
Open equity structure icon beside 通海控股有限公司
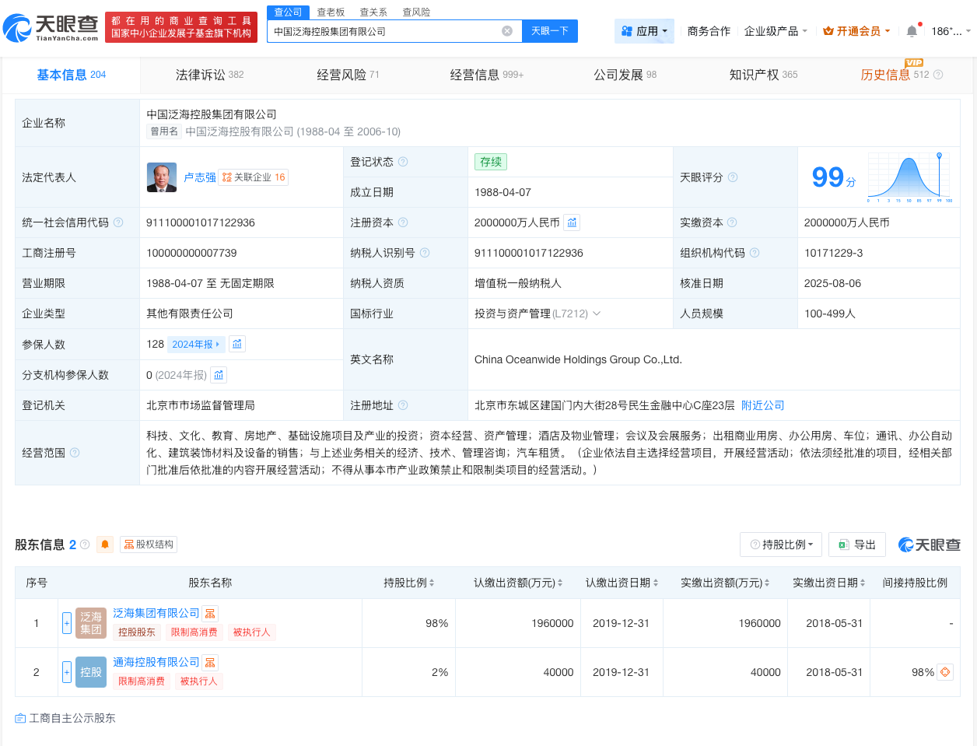[x=210, y=663]
